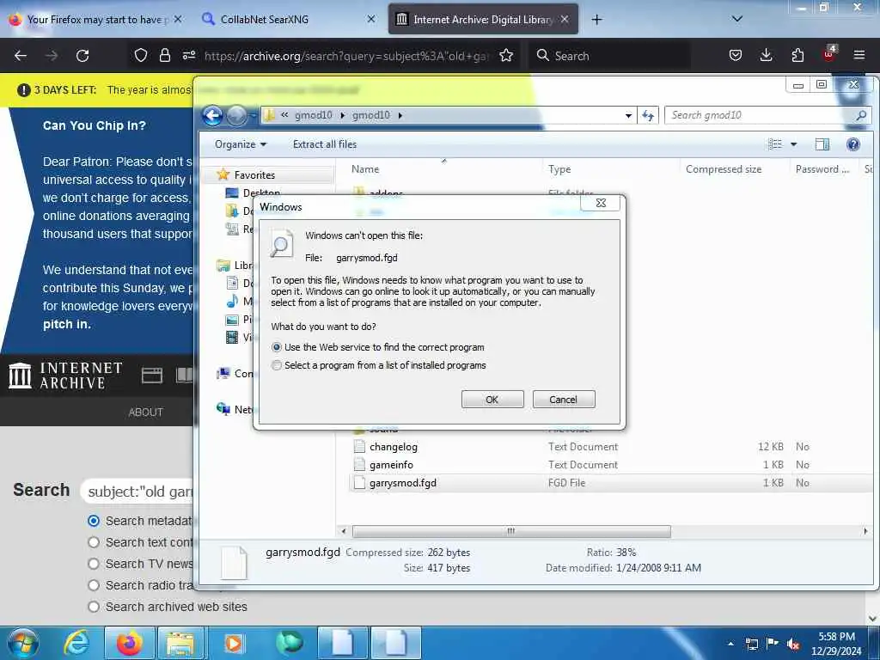Confirm the dialog with OK
The image size is (880, 660).
click(x=492, y=400)
